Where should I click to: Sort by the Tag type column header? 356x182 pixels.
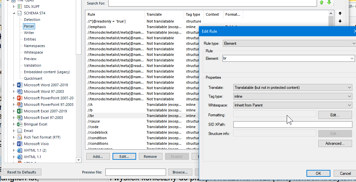tap(194, 14)
